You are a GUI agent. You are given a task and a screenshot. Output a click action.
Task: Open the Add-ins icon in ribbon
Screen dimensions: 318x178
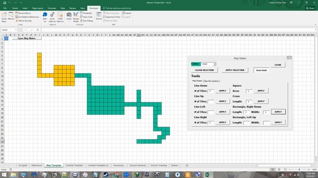pyautogui.click(x=45, y=17)
